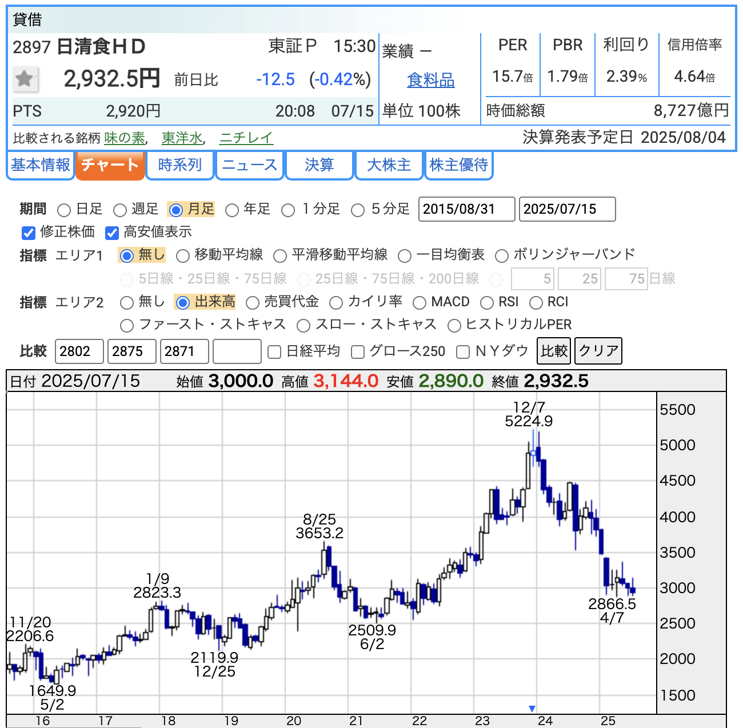Select 週足 weekly period radio

pos(119,210)
